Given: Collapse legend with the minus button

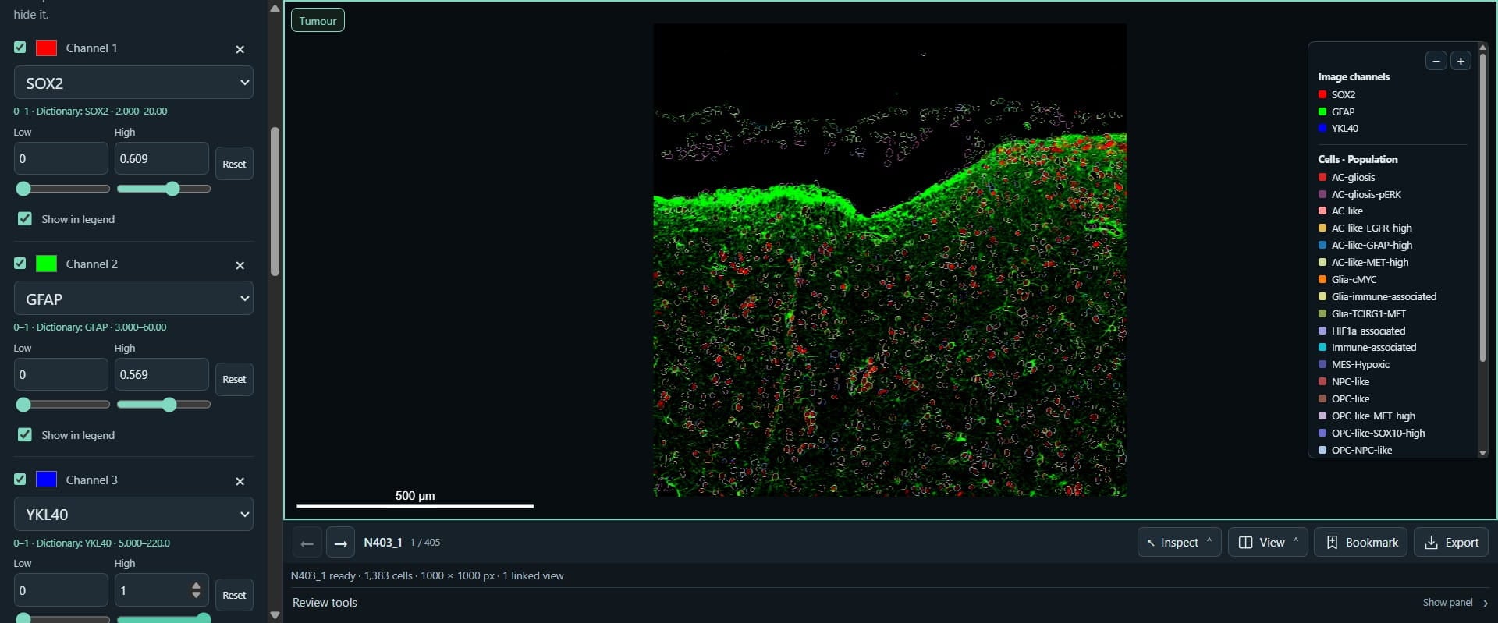Looking at the screenshot, I should tap(1436, 61).
